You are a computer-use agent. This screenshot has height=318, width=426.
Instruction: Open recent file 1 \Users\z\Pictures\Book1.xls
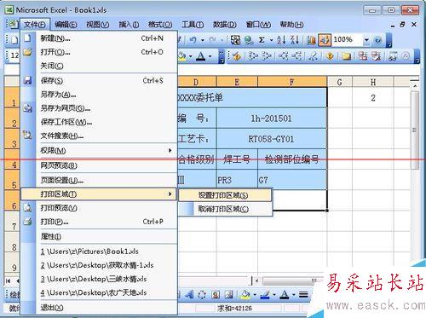coord(100,252)
